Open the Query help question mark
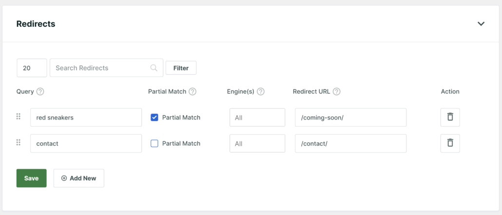The width and height of the screenshot is (502, 215). point(40,92)
